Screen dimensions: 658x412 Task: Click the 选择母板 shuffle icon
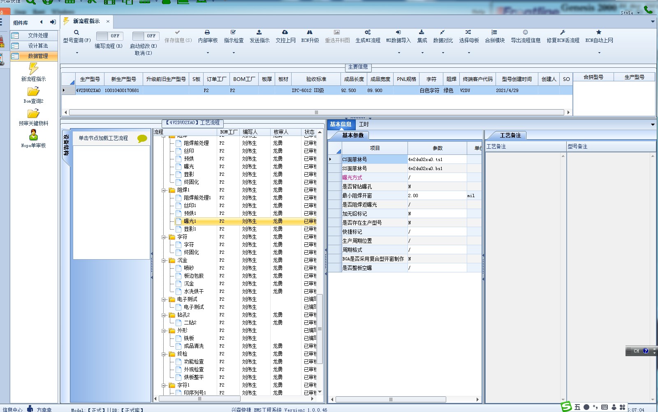coord(468,32)
